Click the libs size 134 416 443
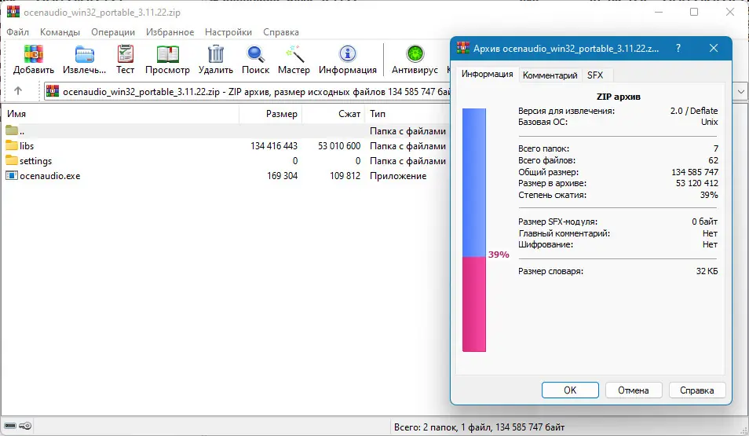Image resolution: width=749 pixels, height=436 pixels. point(274,146)
